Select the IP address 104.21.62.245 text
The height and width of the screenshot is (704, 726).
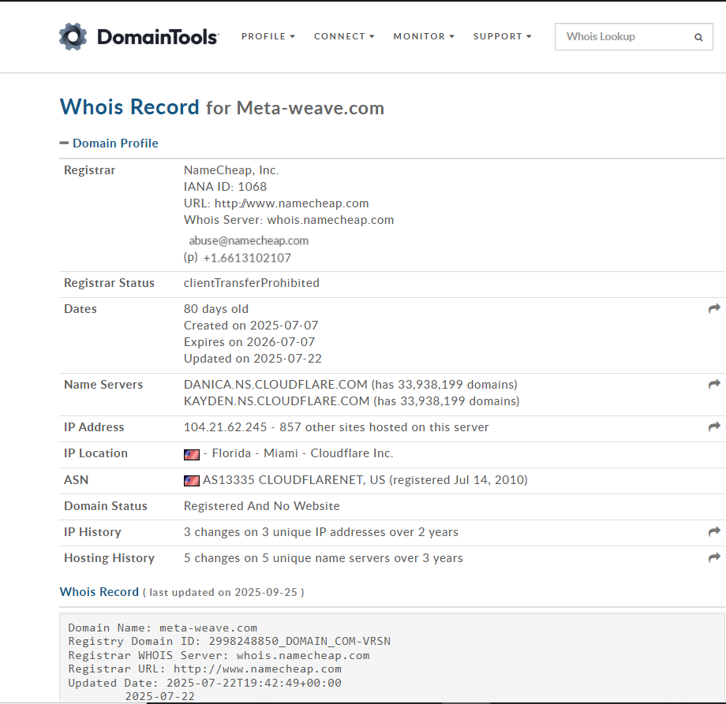point(225,427)
